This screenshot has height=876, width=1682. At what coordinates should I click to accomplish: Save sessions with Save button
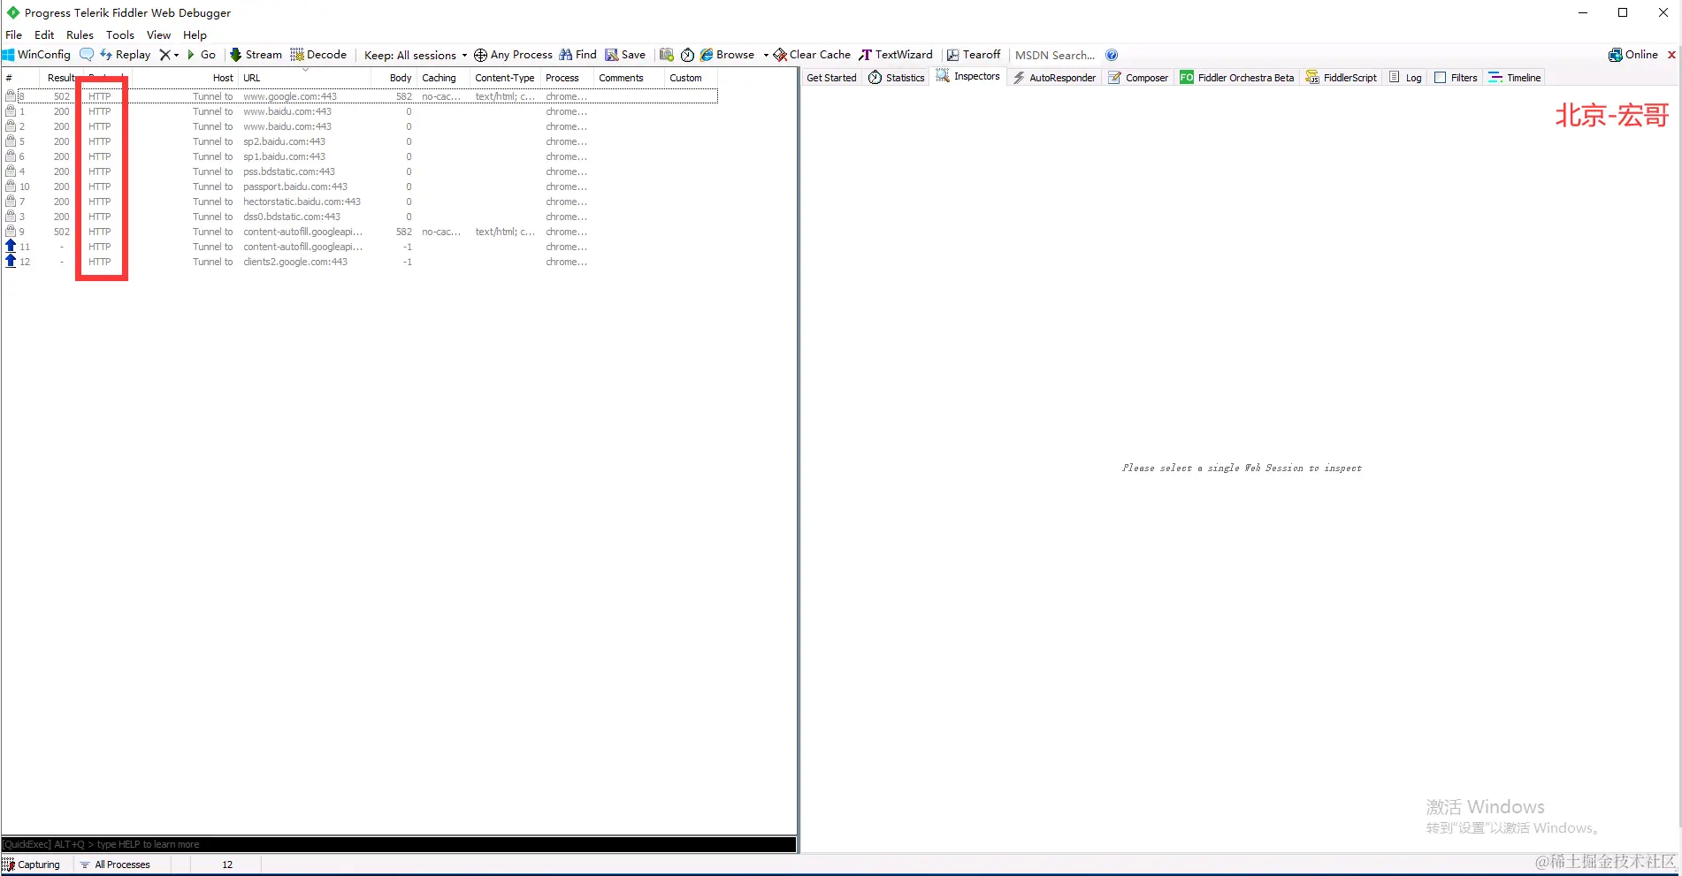pyautogui.click(x=625, y=55)
